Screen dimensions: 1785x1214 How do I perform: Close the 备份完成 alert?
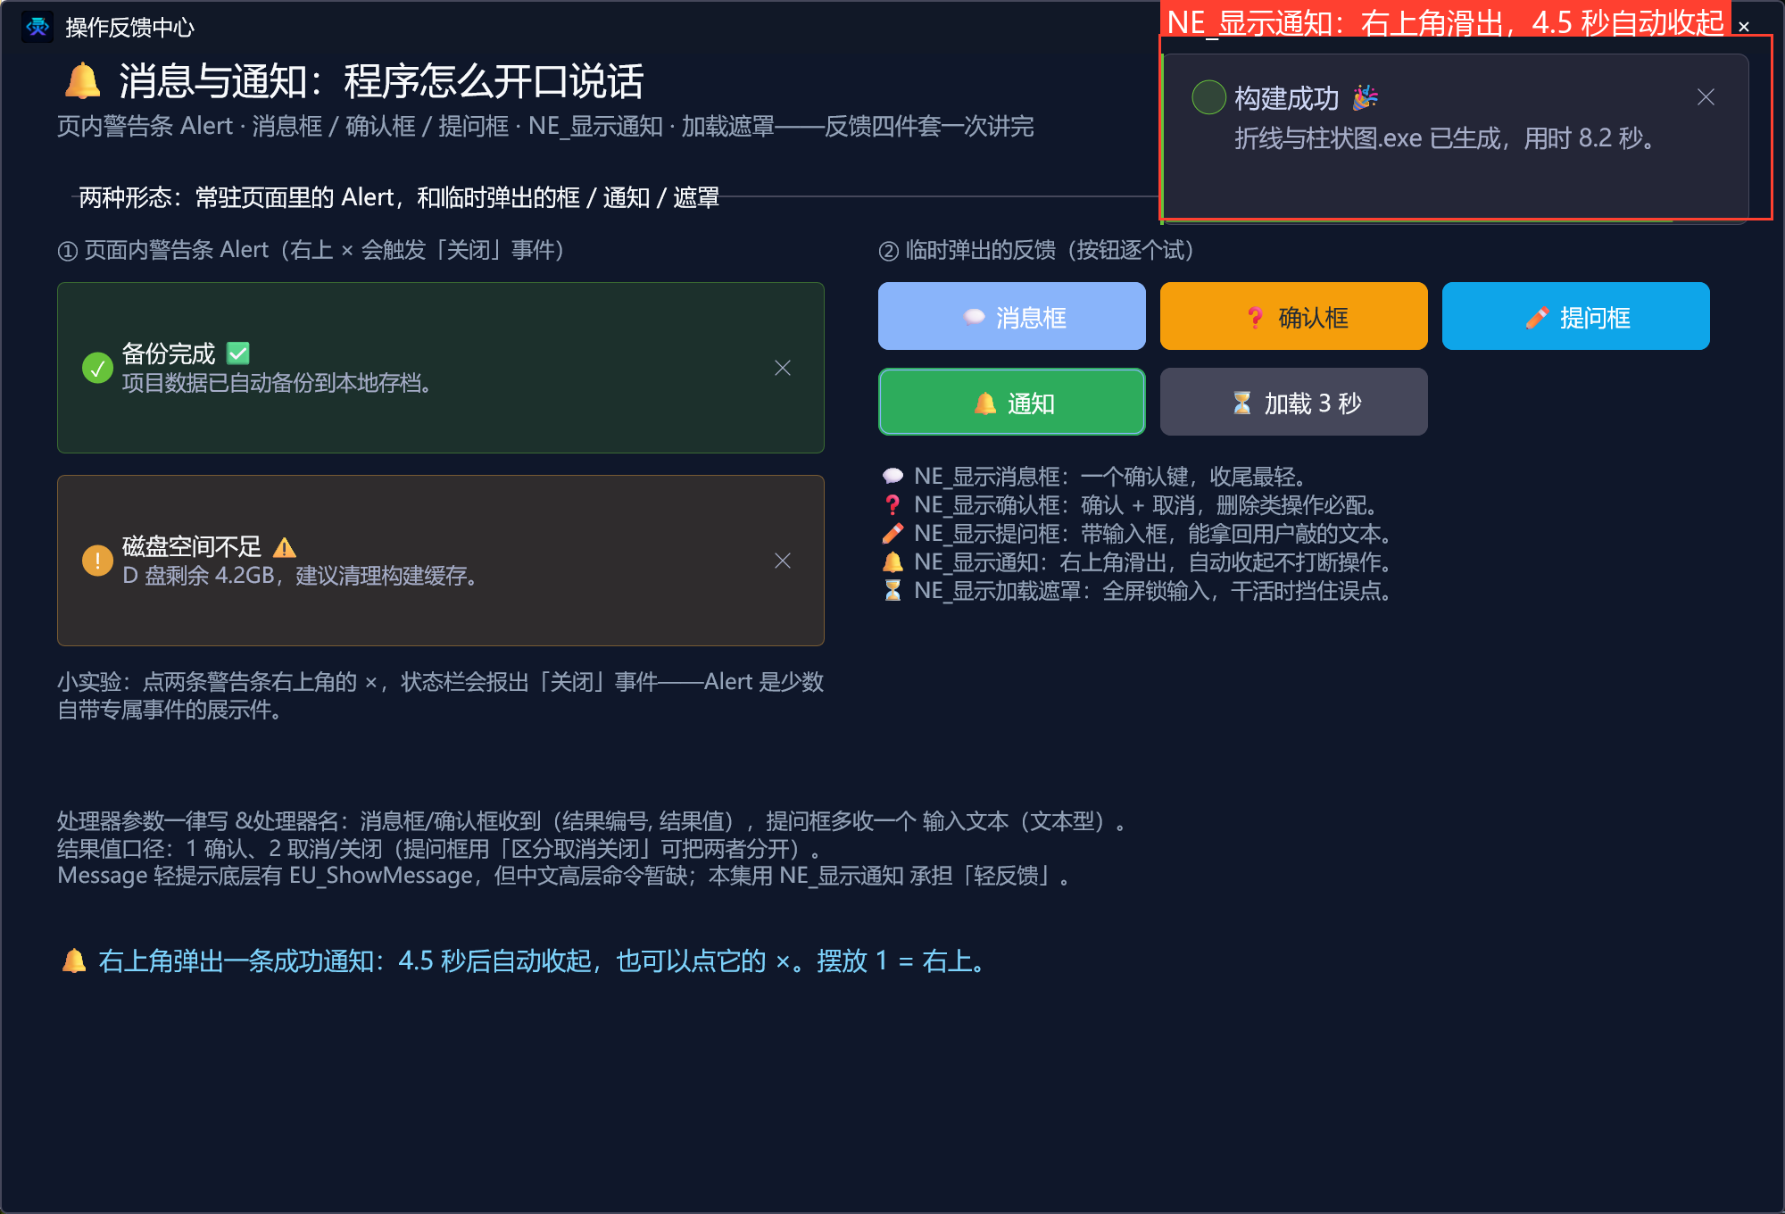[783, 368]
